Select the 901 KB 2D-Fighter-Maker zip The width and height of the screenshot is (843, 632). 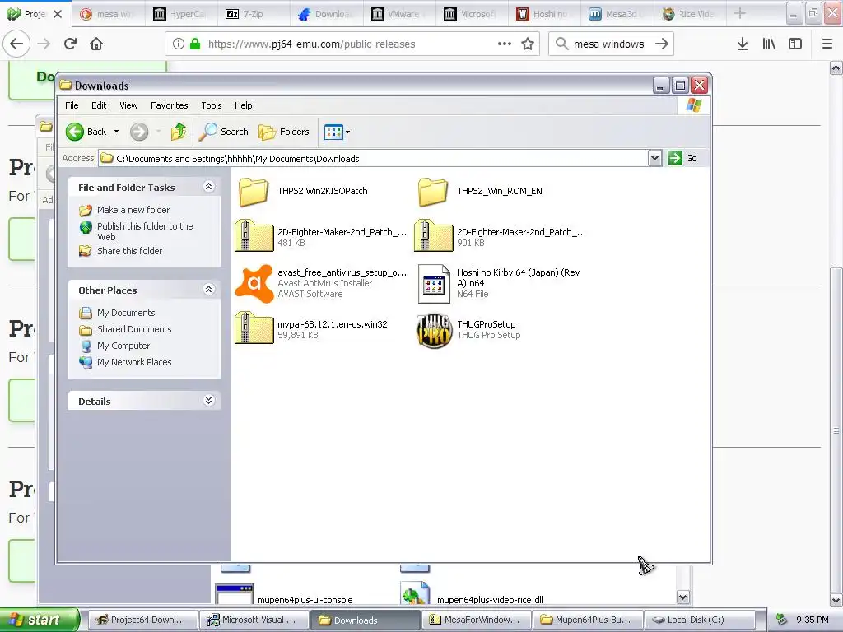501,237
